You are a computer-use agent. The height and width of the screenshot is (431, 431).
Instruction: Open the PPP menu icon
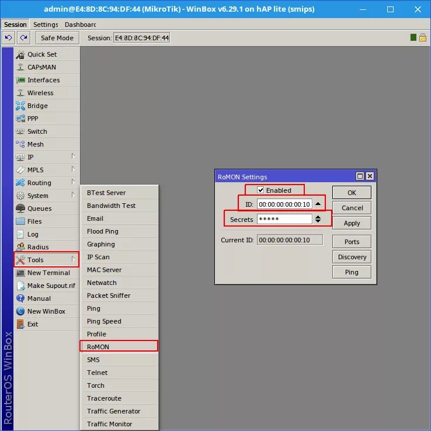pyautogui.click(x=20, y=119)
